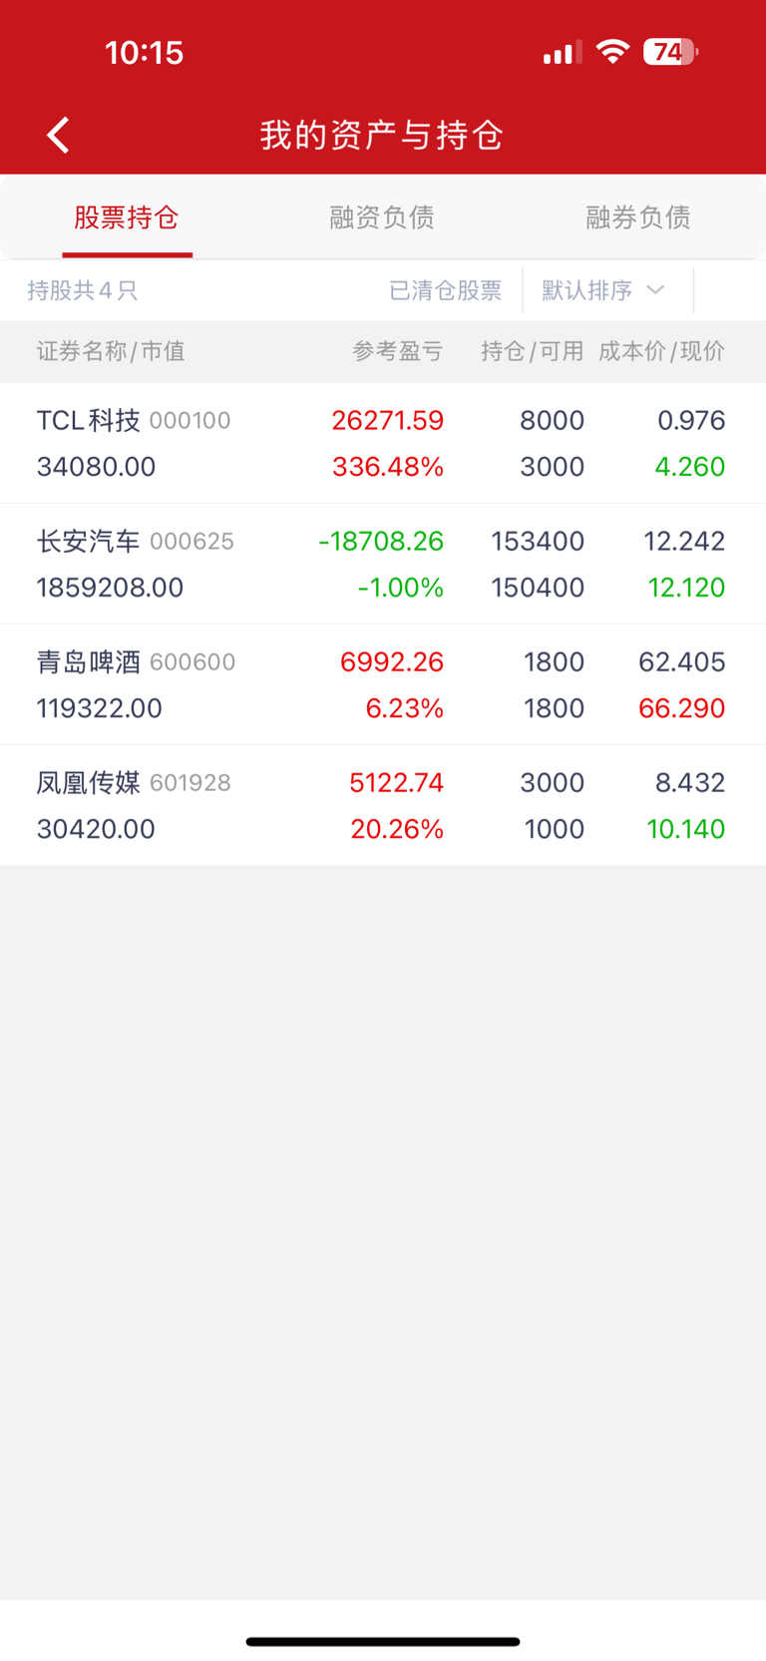Viewport: 766px width, 1661px height.
Task: Open the 长安汽车 holding row
Action: click(x=382, y=564)
